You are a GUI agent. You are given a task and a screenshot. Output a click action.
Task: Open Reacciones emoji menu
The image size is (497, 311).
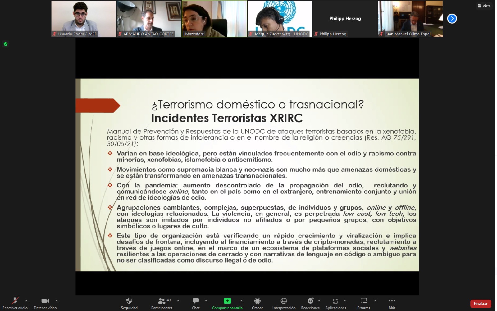click(310, 301)
